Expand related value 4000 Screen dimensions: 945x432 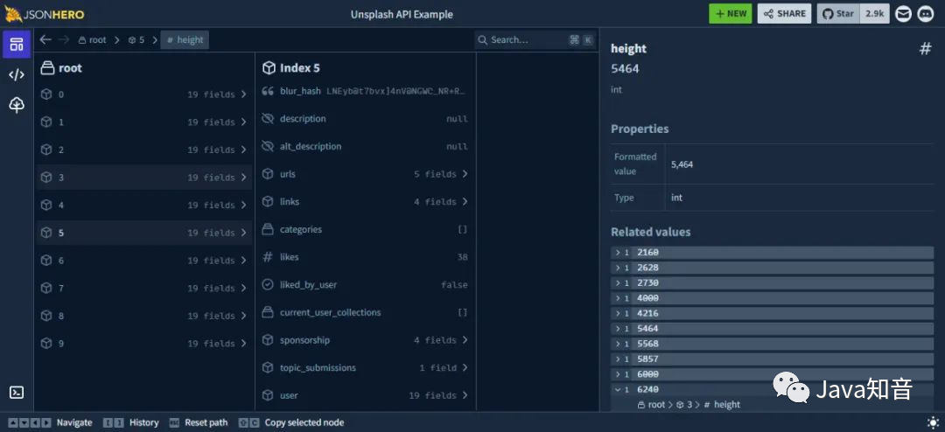[772, 297]
